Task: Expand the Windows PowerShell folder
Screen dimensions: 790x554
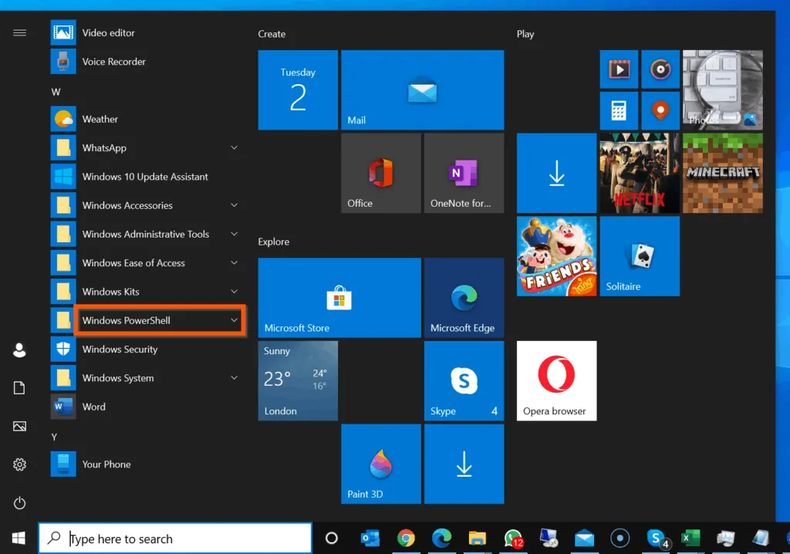Action: coord(146,320)
